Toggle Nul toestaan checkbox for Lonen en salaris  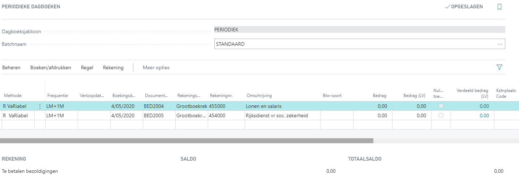coord(441,106)
